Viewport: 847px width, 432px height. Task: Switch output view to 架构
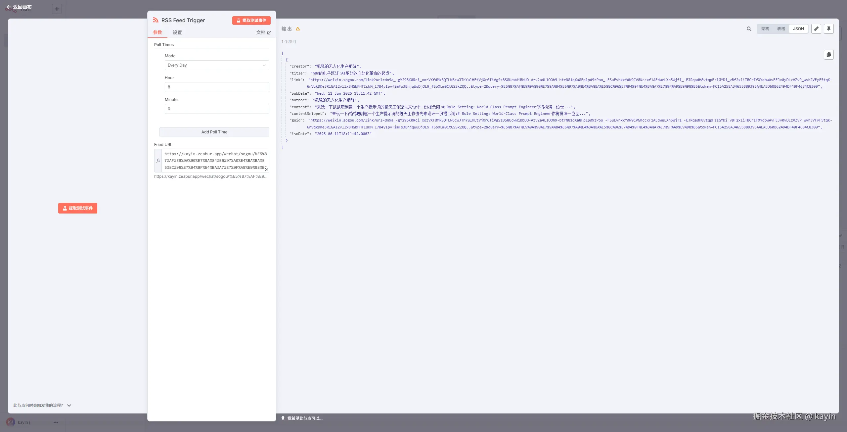765,29
